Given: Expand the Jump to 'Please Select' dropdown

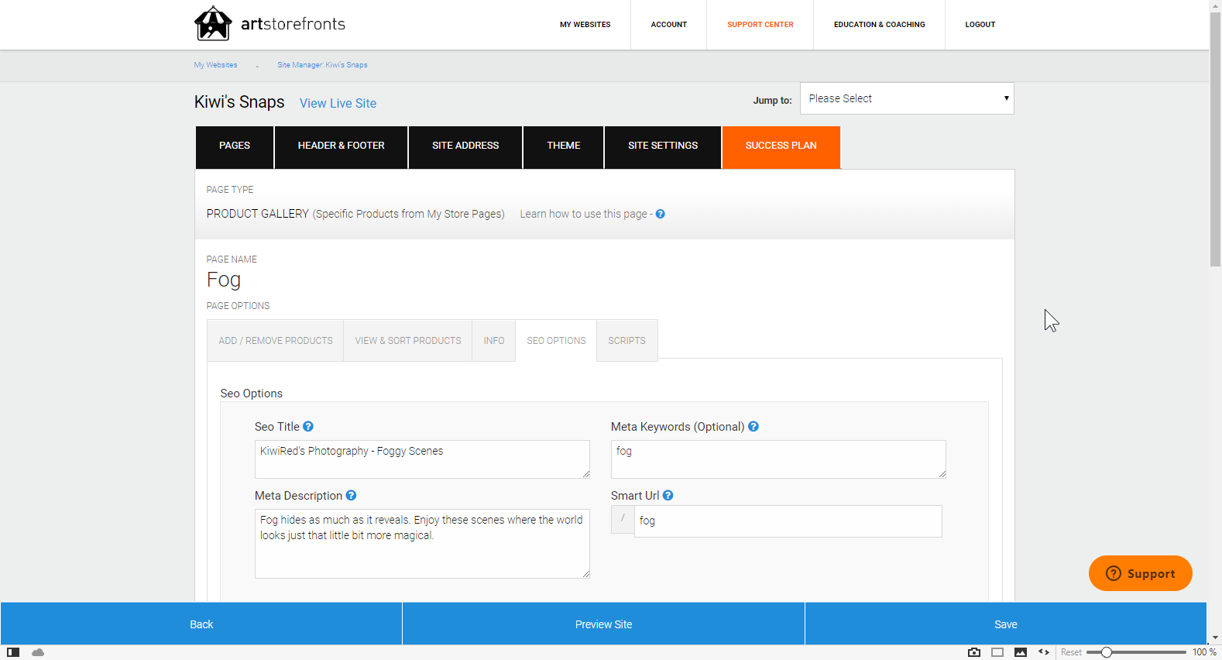Looking at the screenshot, I should coord(907,98).
